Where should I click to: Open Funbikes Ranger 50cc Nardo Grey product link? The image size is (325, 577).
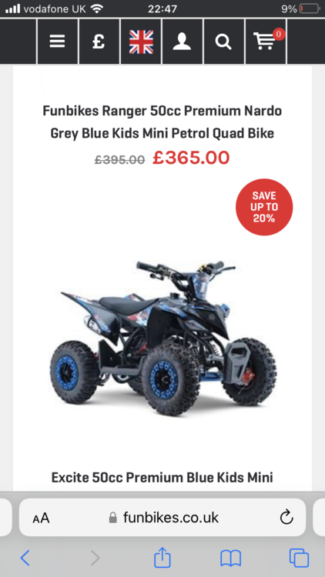pos(162,122)
